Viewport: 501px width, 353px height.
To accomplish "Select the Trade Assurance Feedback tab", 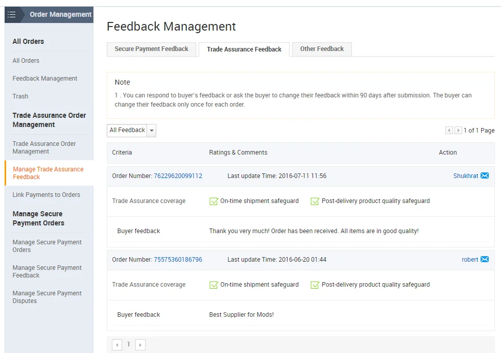I will point(244,49).
